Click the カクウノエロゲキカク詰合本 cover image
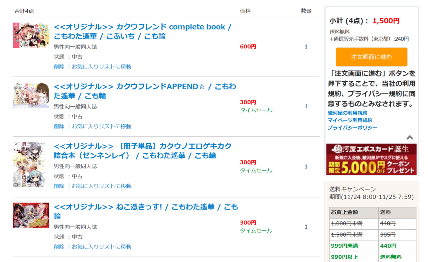The image size is (428, 262). (x=31, y=164)
